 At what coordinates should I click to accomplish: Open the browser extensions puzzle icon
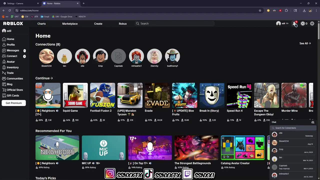[286, 10]
